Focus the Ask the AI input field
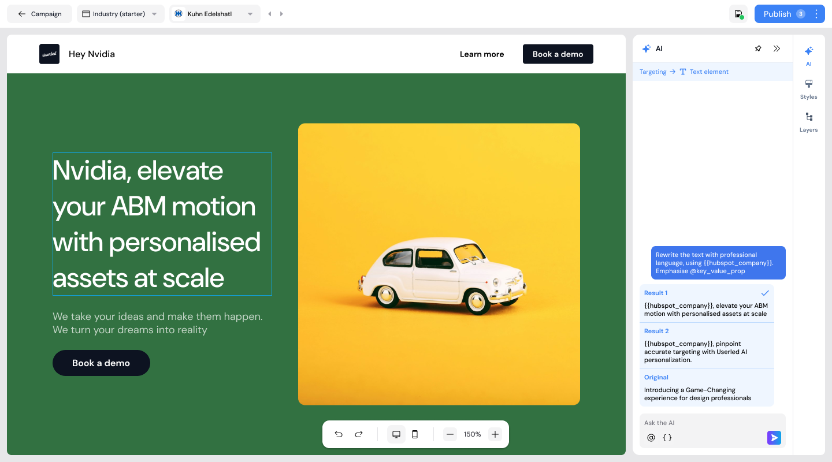This screenshot has width=832, height=462. click(712, 423)
